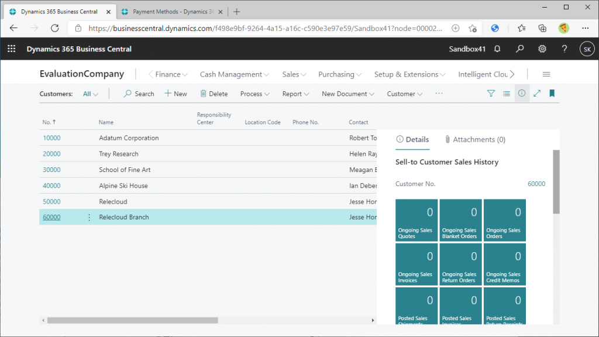Viewport: 599px width, 337px height.
Task: Expand the Customer action menu
Action: [x=405, y=94]
